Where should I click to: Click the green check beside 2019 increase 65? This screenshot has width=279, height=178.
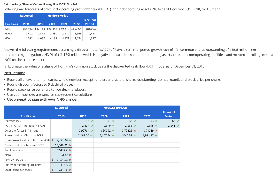(x=92, y=121)
